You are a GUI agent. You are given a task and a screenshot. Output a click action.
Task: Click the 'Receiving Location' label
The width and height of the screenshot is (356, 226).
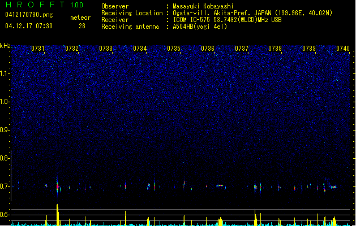(x=132, y=13)
